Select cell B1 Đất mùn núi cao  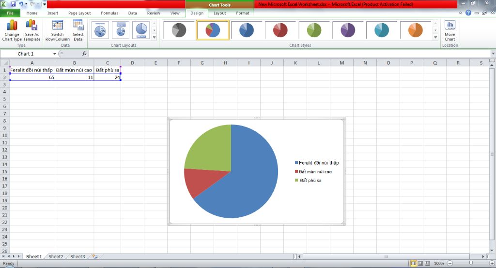(x=74, y=70)
